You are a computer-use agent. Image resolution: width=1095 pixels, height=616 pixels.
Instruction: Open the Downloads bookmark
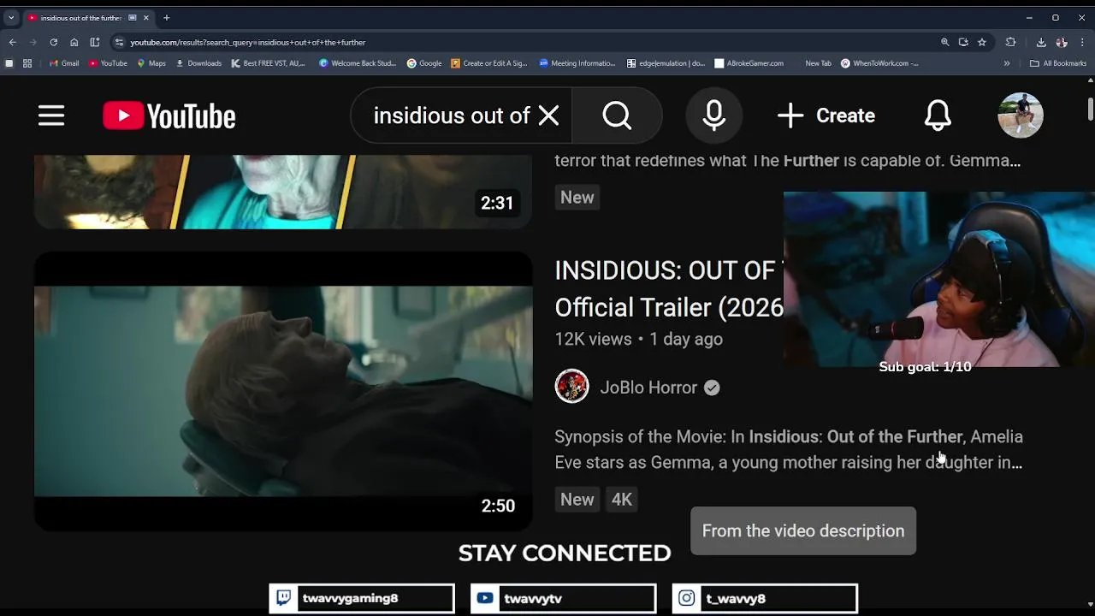click(x=198, y=63)
